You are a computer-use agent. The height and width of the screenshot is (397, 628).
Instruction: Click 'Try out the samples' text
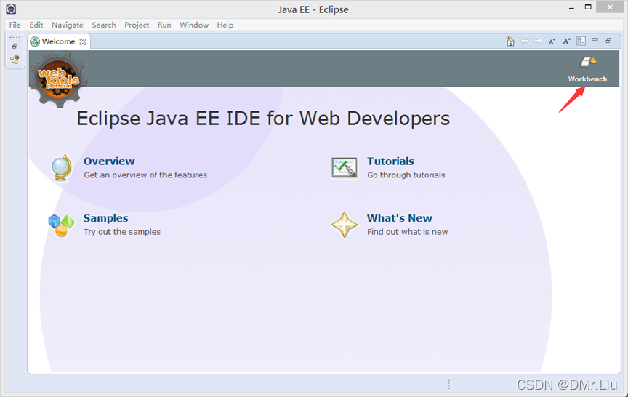[122, 232]
